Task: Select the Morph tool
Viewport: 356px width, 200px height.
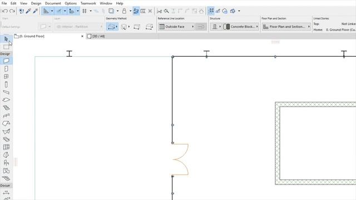Action: coord(6,155)
